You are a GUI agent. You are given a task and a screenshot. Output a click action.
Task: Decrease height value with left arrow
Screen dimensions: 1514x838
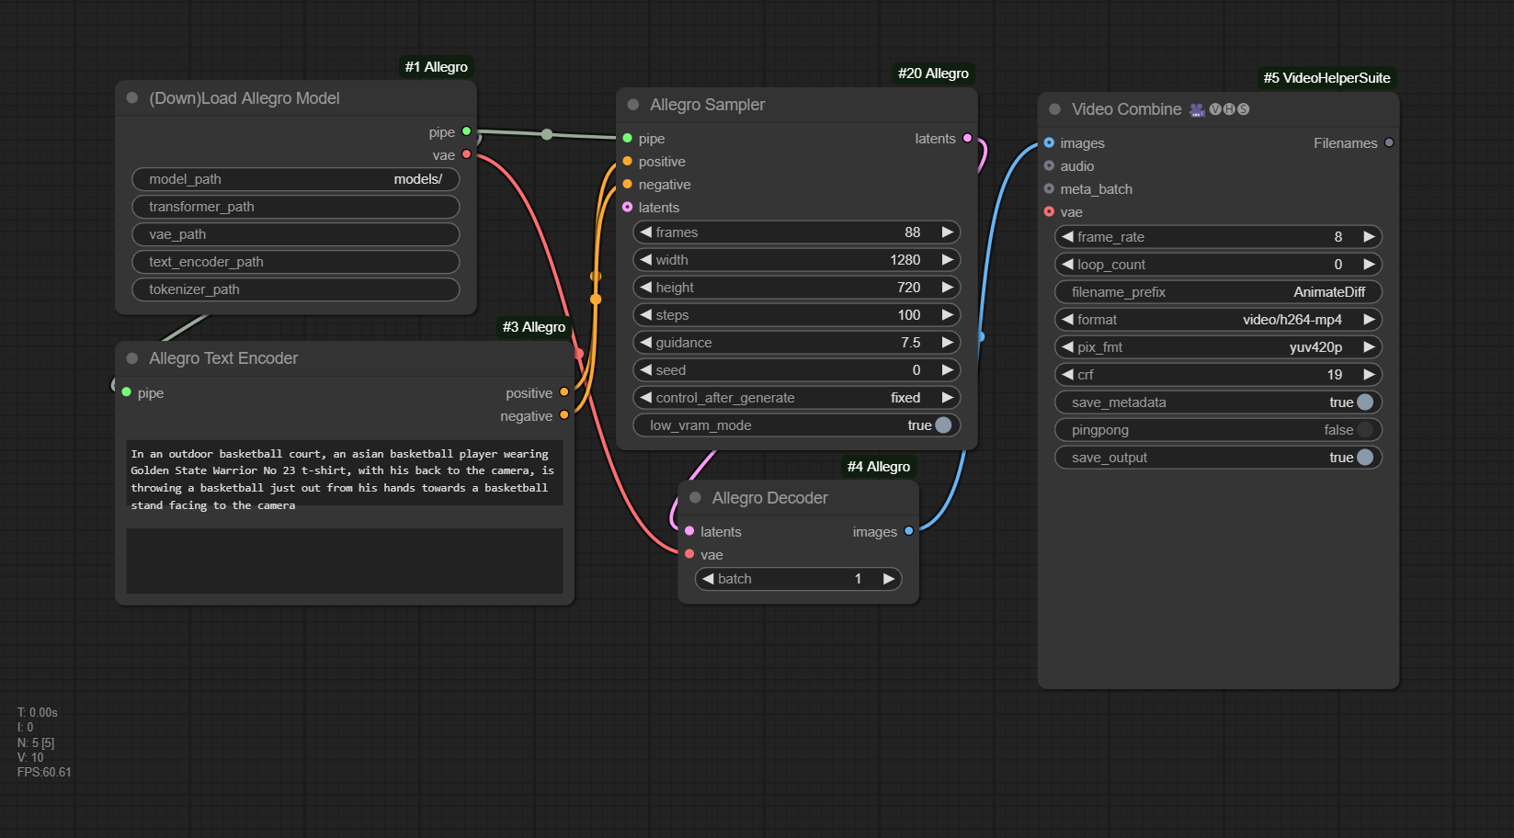646,288
